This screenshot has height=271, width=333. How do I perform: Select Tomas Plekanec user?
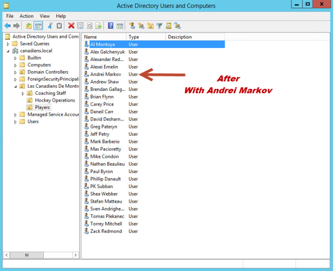click(107, 216)
